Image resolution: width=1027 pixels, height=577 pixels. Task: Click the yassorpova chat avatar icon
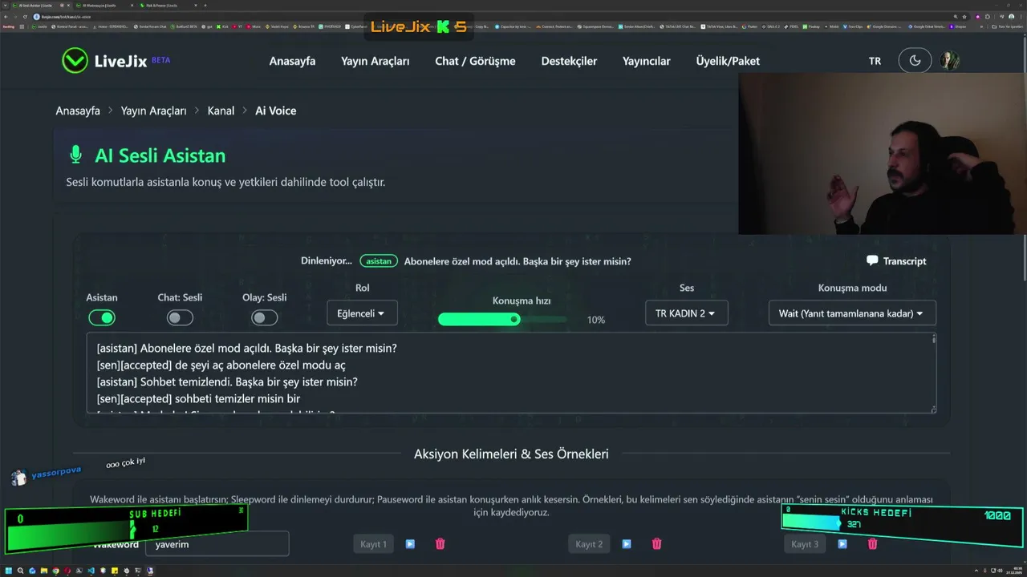[x=19, y=478]
